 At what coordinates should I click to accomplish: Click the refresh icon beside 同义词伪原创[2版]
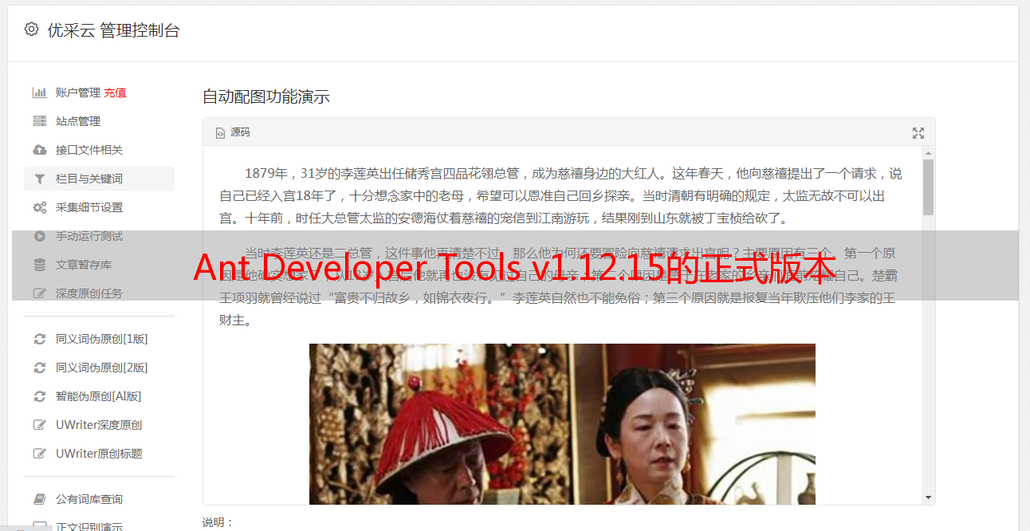(39, 368)
